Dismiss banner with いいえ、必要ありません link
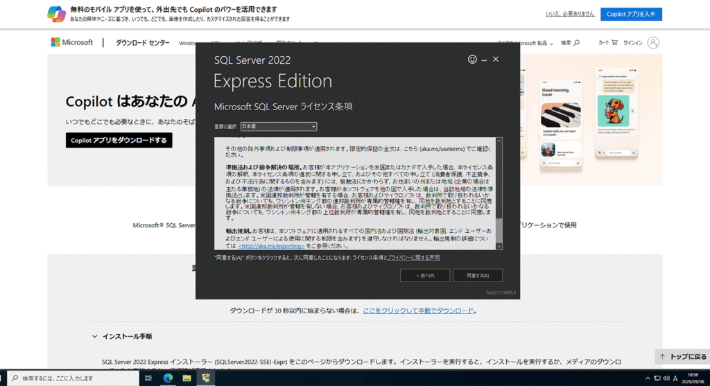This screenshot has height=386, width=710. pyautogui.click(x=570, y=14)
